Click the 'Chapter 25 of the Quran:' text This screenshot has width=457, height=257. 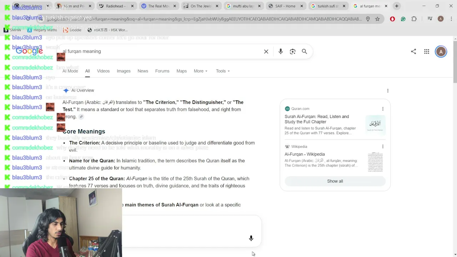point(97,179)
